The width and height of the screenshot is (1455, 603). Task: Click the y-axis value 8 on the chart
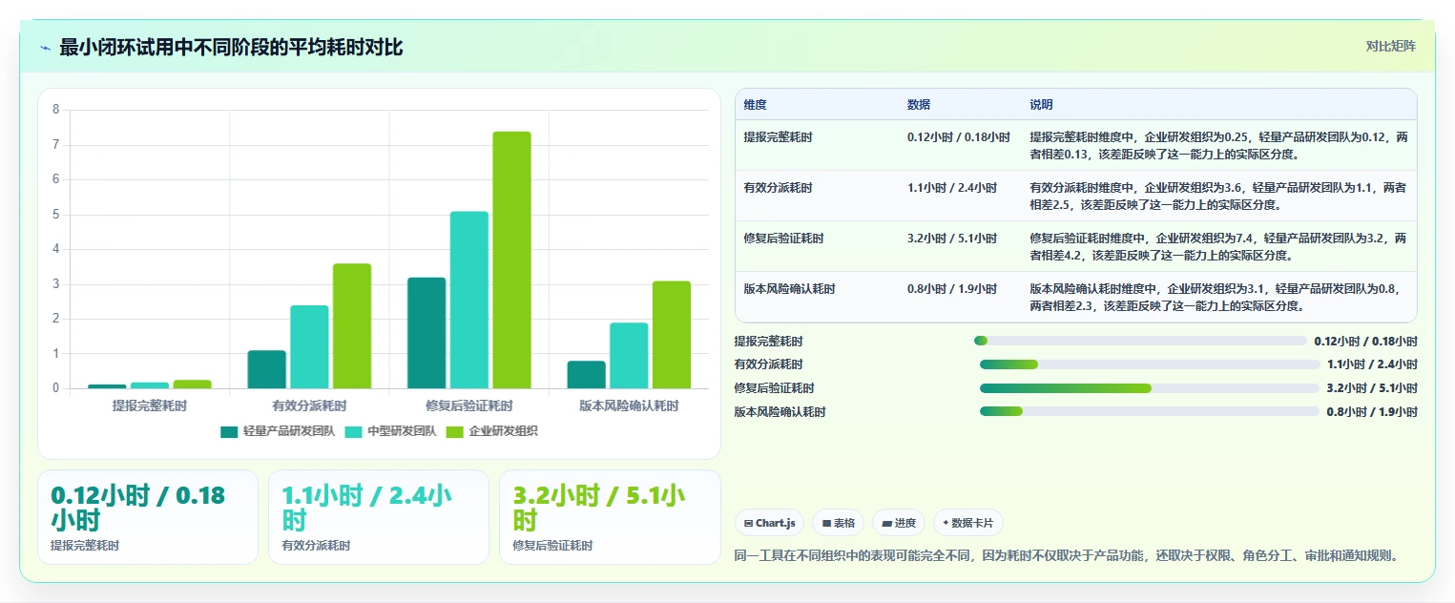[56, 110]
